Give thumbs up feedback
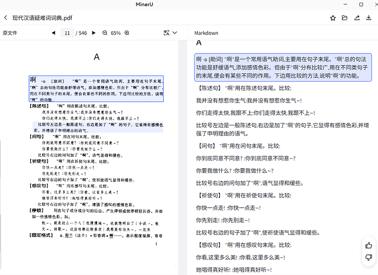The image size is (378, 275). [x=368, y=245]
